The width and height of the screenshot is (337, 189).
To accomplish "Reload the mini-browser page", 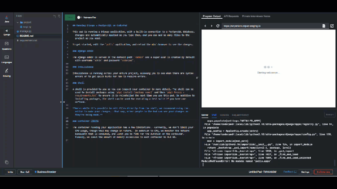I will (x=218, y=26).
